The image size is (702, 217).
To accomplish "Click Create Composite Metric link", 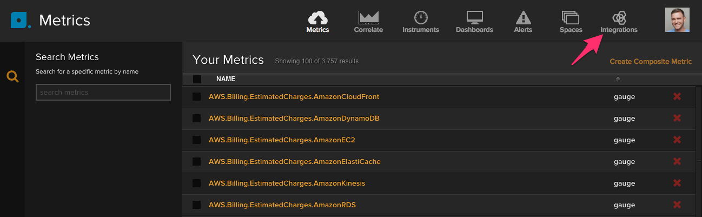I will (651, 62).
